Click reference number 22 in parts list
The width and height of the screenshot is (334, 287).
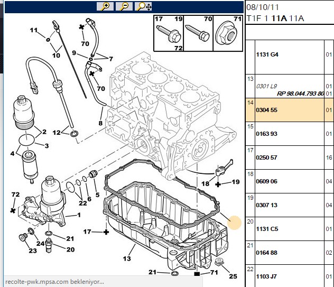point(251,269)
